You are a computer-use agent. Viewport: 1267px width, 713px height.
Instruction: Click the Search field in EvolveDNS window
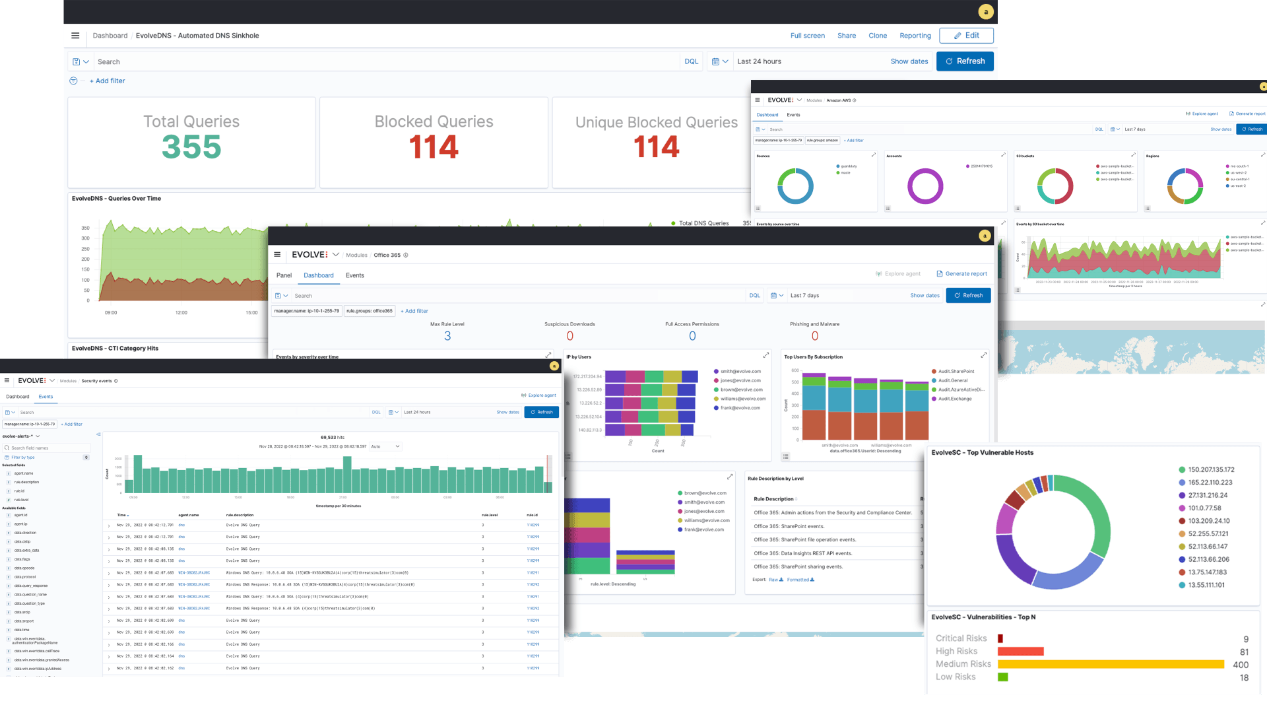[387, 61]
